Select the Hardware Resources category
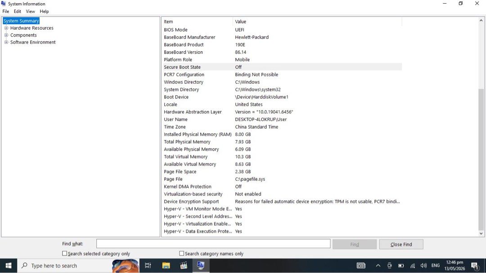The width and height of the screenshot is (486, 273). (31, 28)
